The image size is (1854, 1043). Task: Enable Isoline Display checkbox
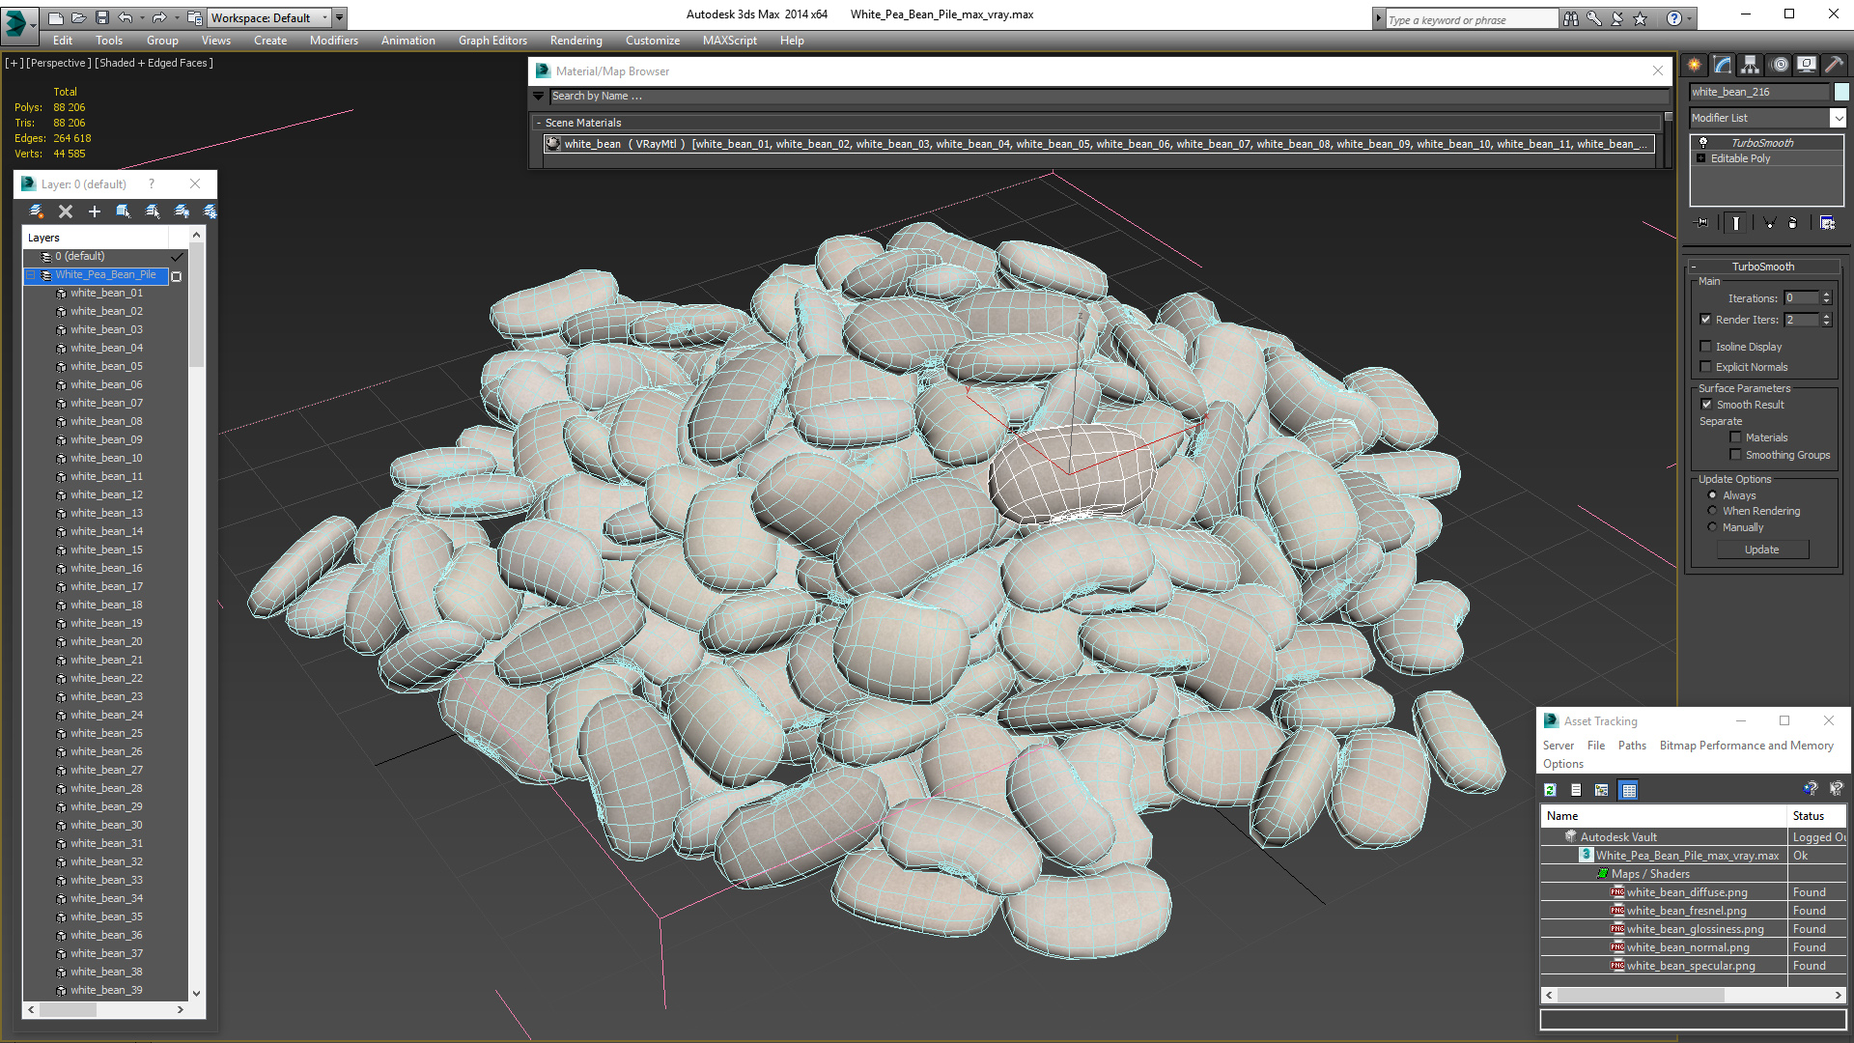coord(1705,347)
